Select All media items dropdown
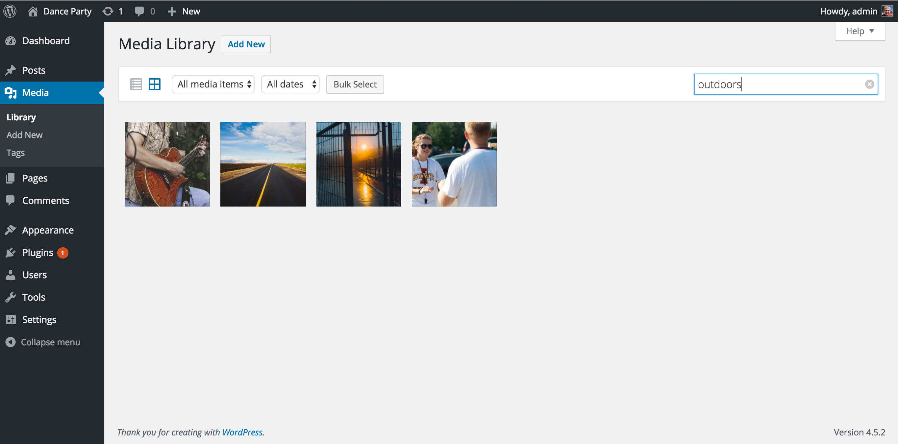898x444 pixels. (x=213, y=84)
